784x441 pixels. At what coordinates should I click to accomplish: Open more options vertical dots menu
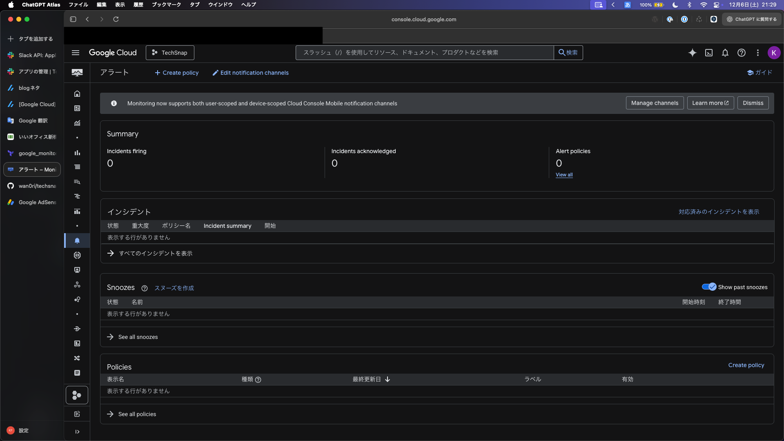(x=758, y=53)
